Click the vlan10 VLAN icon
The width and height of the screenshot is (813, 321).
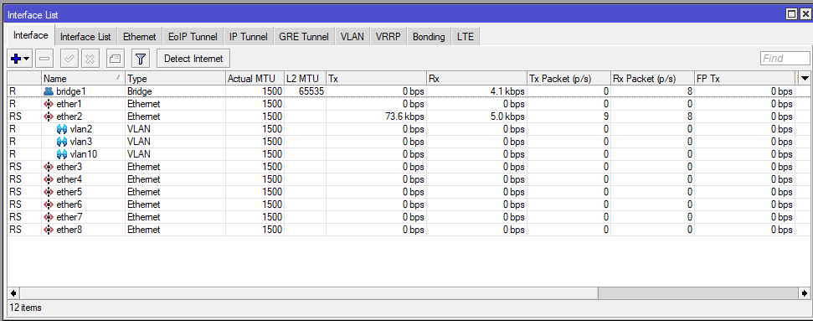point(62,154)
